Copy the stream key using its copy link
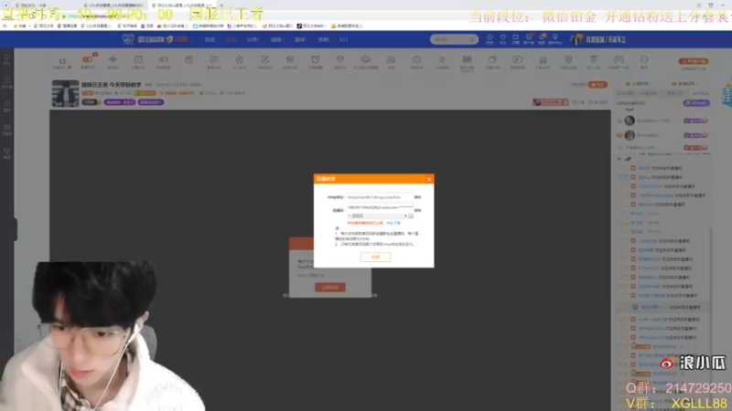This screenshot has width=732, height=411. point(418,210)
